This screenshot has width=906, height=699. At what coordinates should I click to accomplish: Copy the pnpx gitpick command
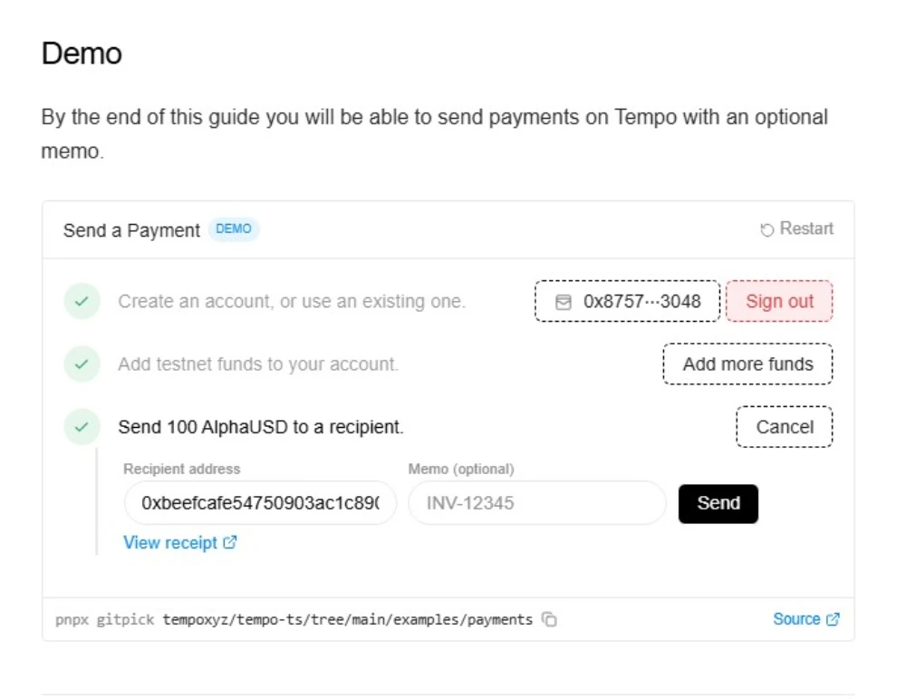click(x=549, y=620)
